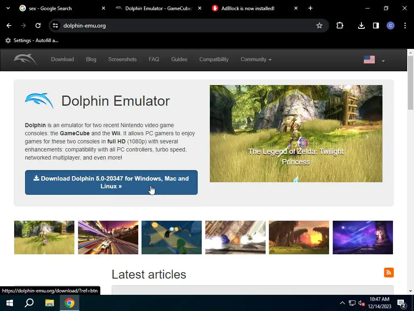Open the Download page in navbar

point(63,60)
